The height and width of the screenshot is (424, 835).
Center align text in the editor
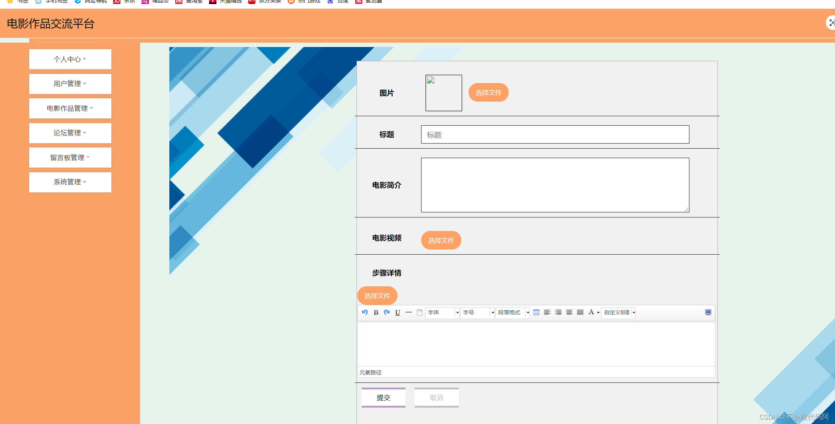tap(569, 313)
